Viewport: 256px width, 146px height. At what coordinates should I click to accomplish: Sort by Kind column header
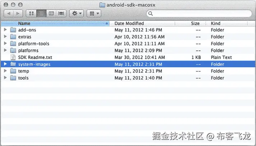227,23
